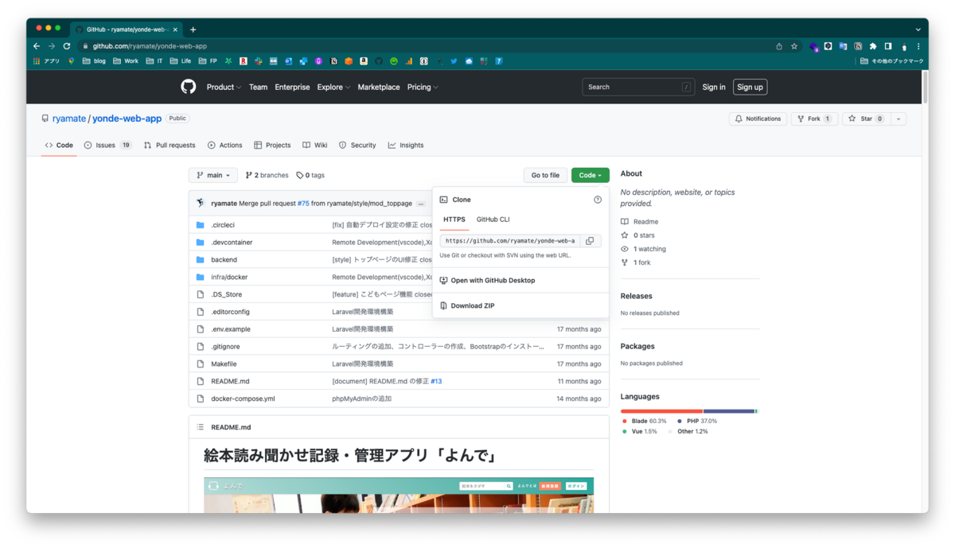Screen dimensions: 955x548
Task: Click the GitHub search input field
Action: pos(637,87)
